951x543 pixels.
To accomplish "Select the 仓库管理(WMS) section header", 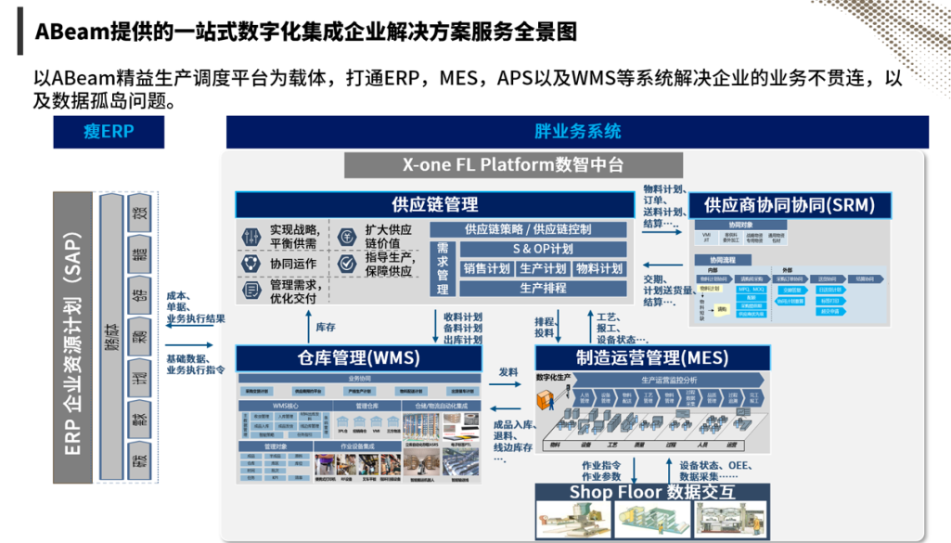I will click(359, 358).
